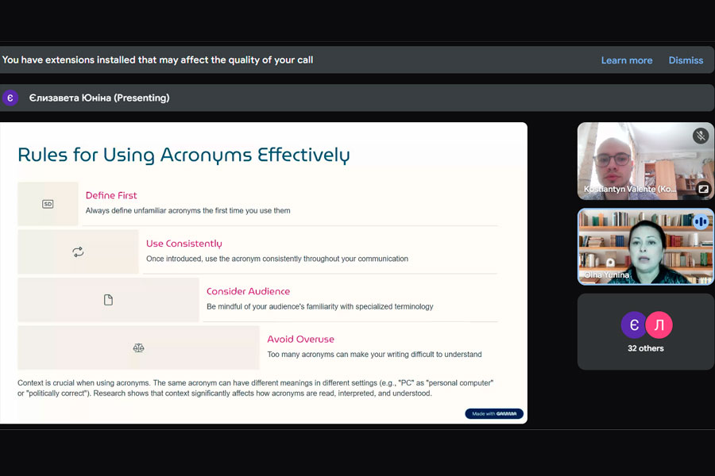Click the Consider Audience heading
This screenshot has width=715, height=476.
pos(248,291)
